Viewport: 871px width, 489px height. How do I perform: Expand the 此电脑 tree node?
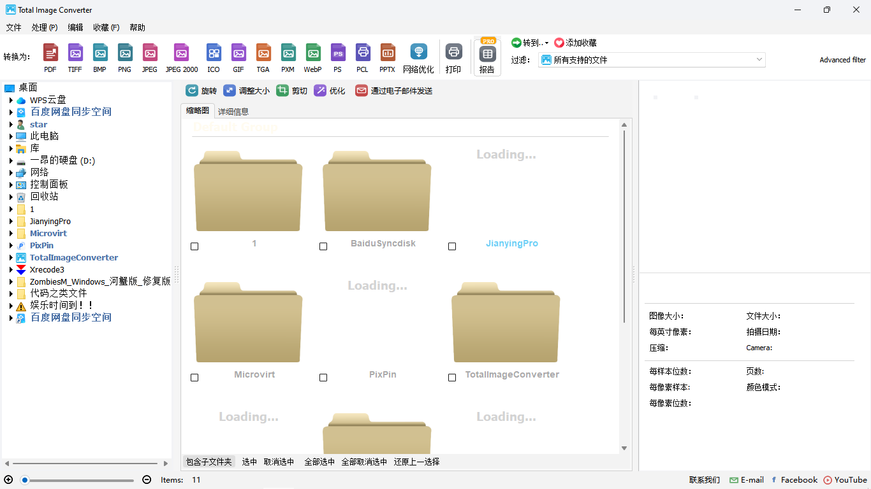point(11,136)
